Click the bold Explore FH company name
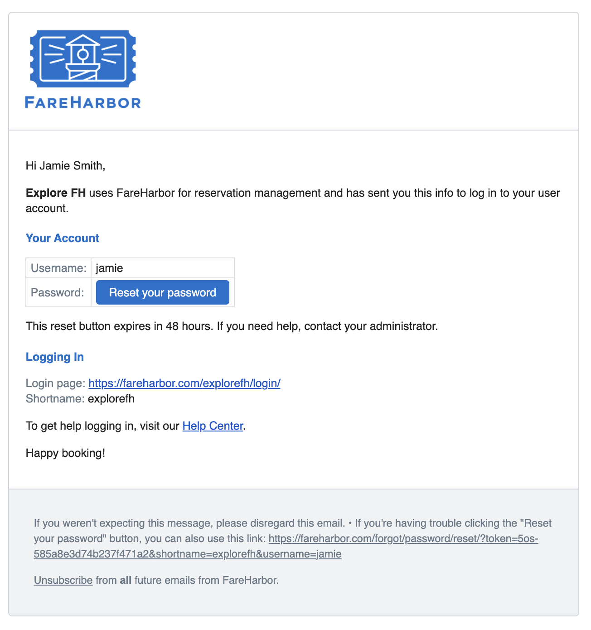 (56, 193)
